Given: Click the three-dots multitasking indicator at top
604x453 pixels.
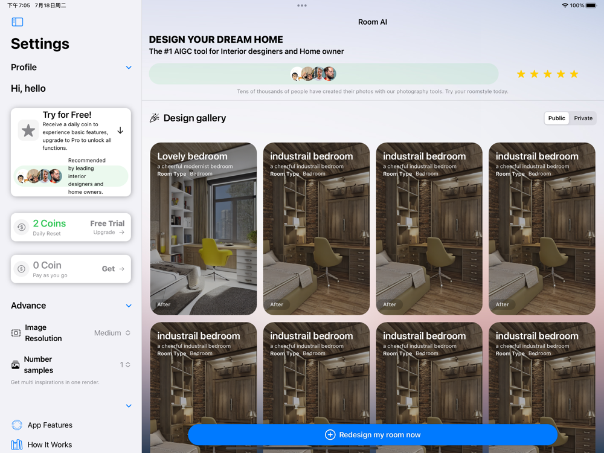Looking at the screenshot, I should tap(302, 5).
